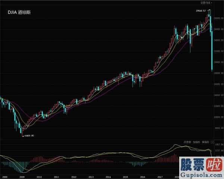Click the 29568.57 peak price label
This screenshot has width=224, height=179.
(201, 10)
